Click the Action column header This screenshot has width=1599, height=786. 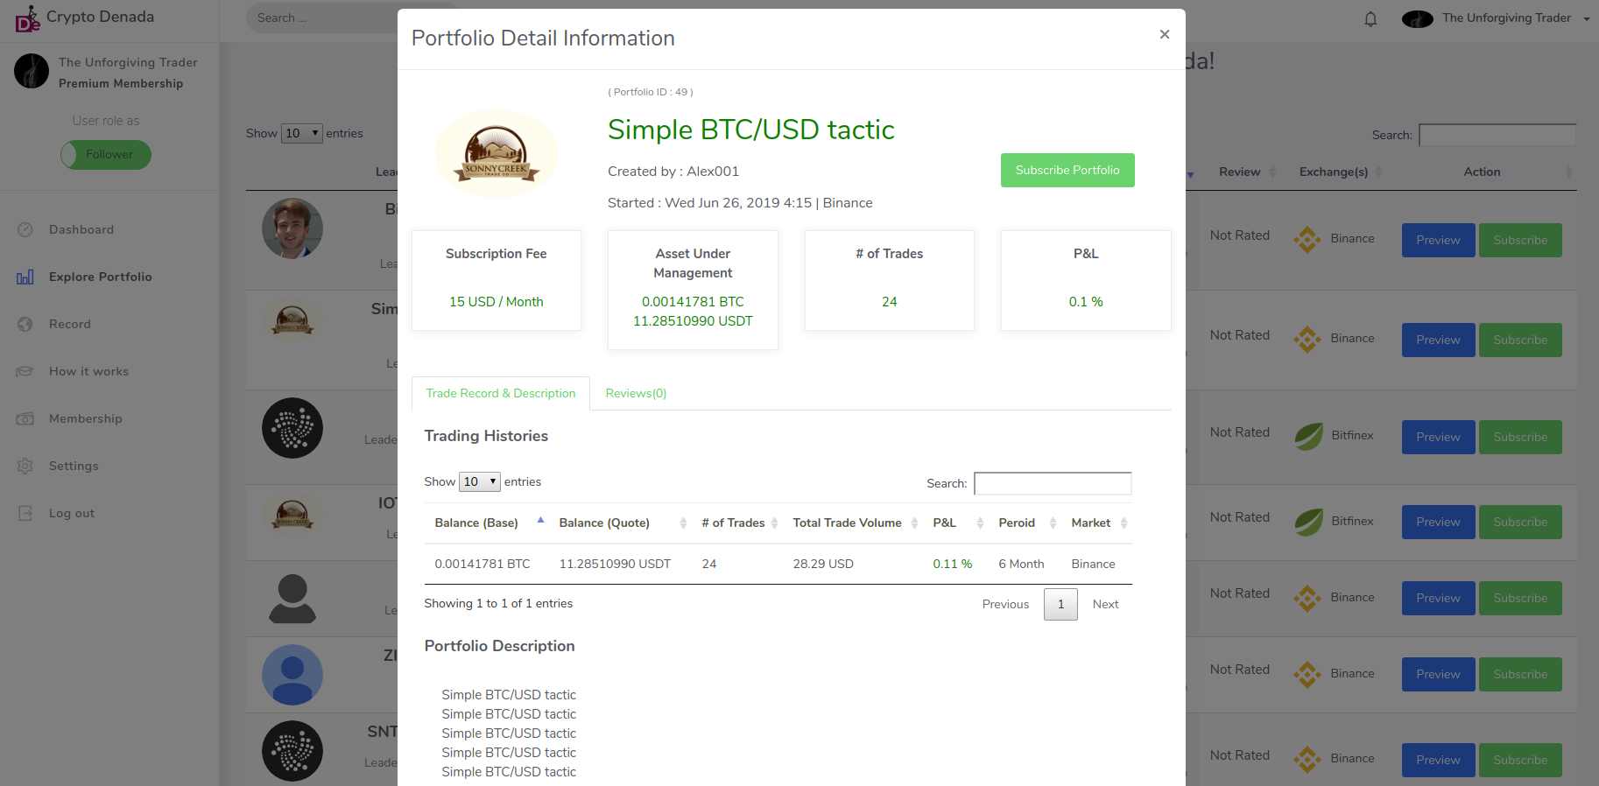tap(1482, 172)
